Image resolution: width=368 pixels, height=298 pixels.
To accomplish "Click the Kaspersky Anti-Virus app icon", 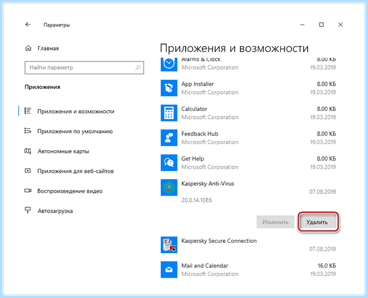I will tap(169, 188).
